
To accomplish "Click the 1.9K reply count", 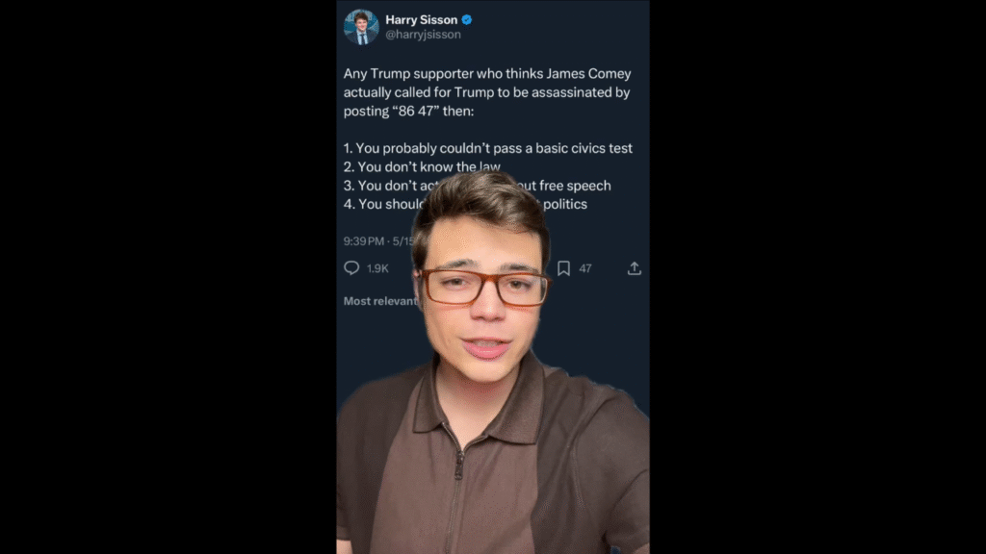I will (x=377, y=269).
